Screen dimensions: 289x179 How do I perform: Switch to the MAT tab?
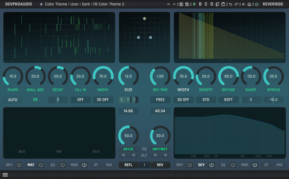(31, 165)
